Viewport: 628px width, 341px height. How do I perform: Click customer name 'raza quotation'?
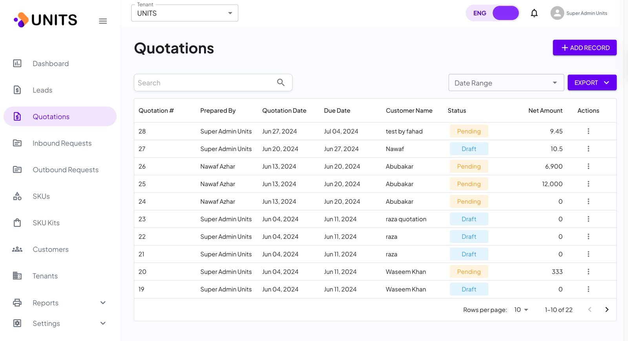406,219
